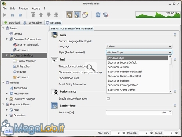Toggle auto-reconnect checkmark toolbar icon

[77, 15]
